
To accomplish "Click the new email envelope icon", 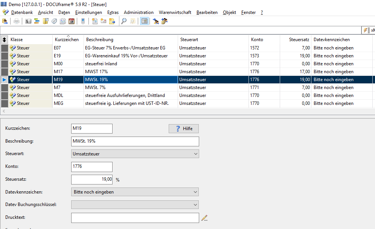I will pyautogui.click(x=103, y=22).
